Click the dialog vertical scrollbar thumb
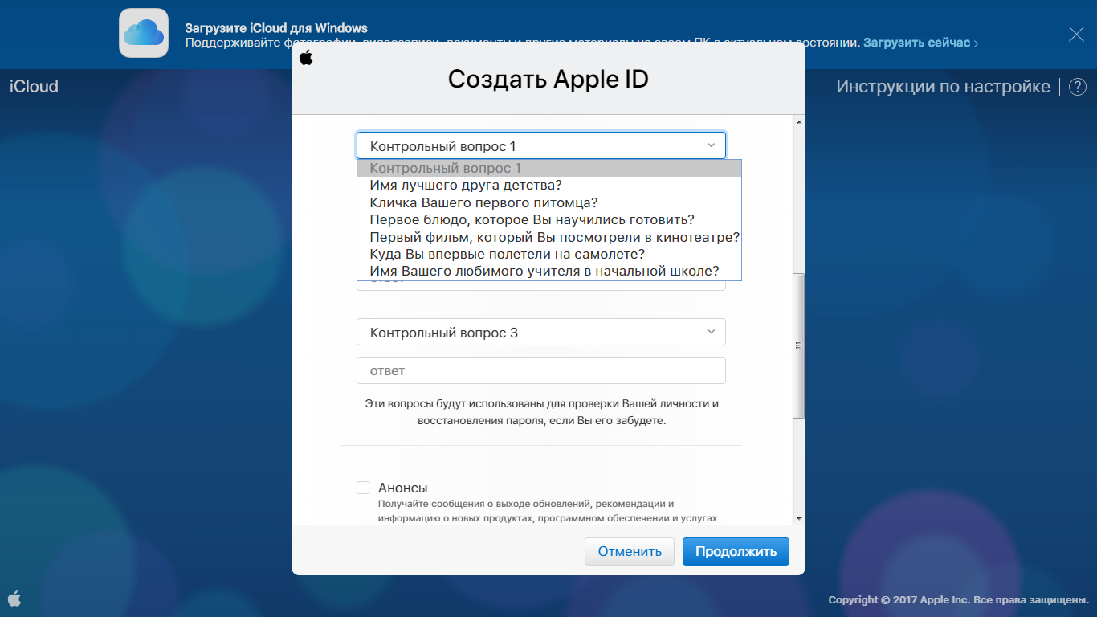The image size is (1097, 617). [798, 345]
